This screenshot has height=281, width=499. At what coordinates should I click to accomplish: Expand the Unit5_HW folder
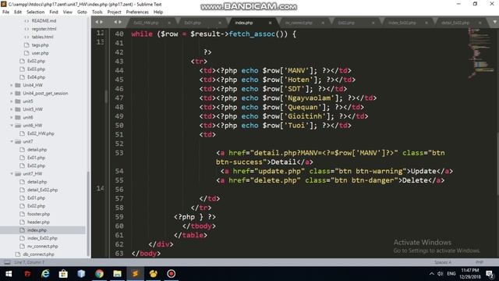(12, 109)
